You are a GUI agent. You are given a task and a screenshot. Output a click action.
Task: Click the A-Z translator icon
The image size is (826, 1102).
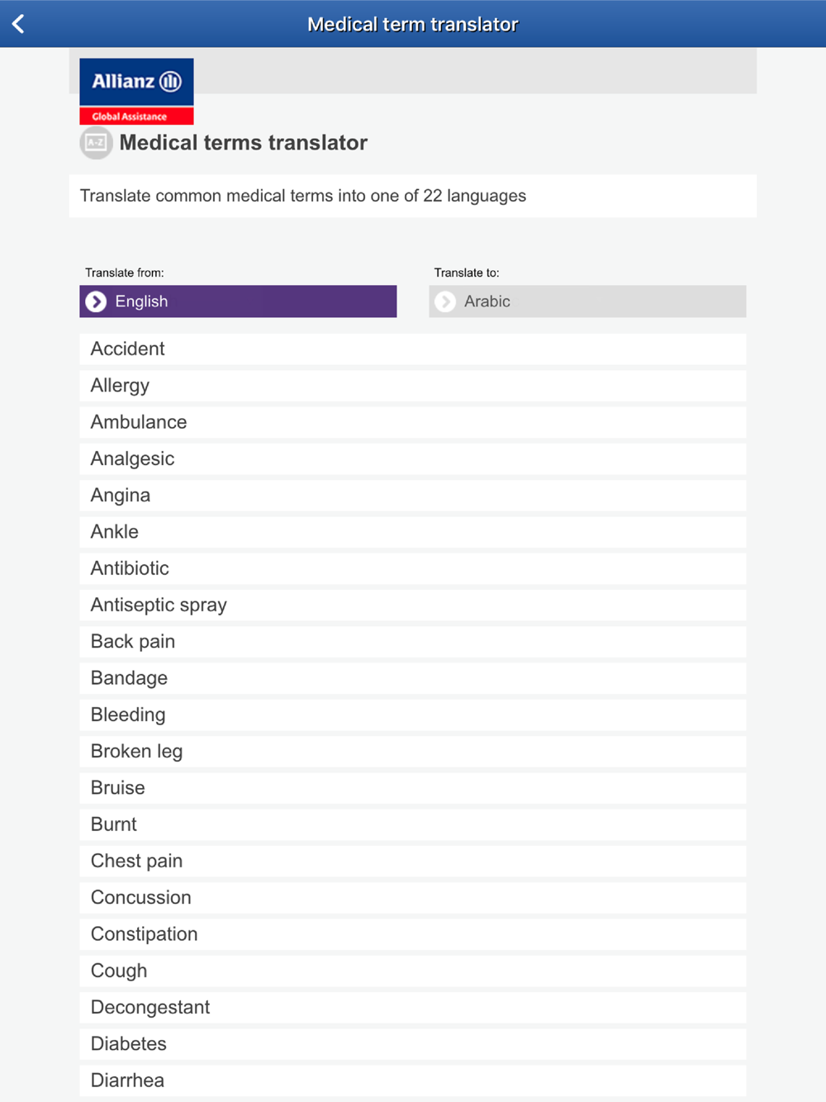pyautogui.click(x=96, y=143)
